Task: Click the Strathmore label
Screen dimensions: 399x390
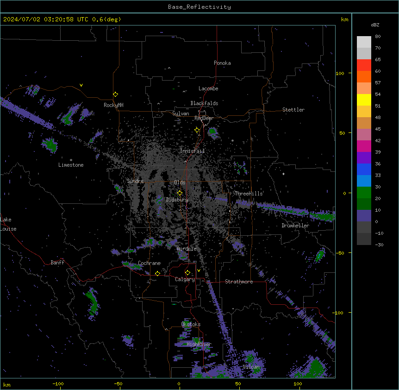Action: (239, 282)
